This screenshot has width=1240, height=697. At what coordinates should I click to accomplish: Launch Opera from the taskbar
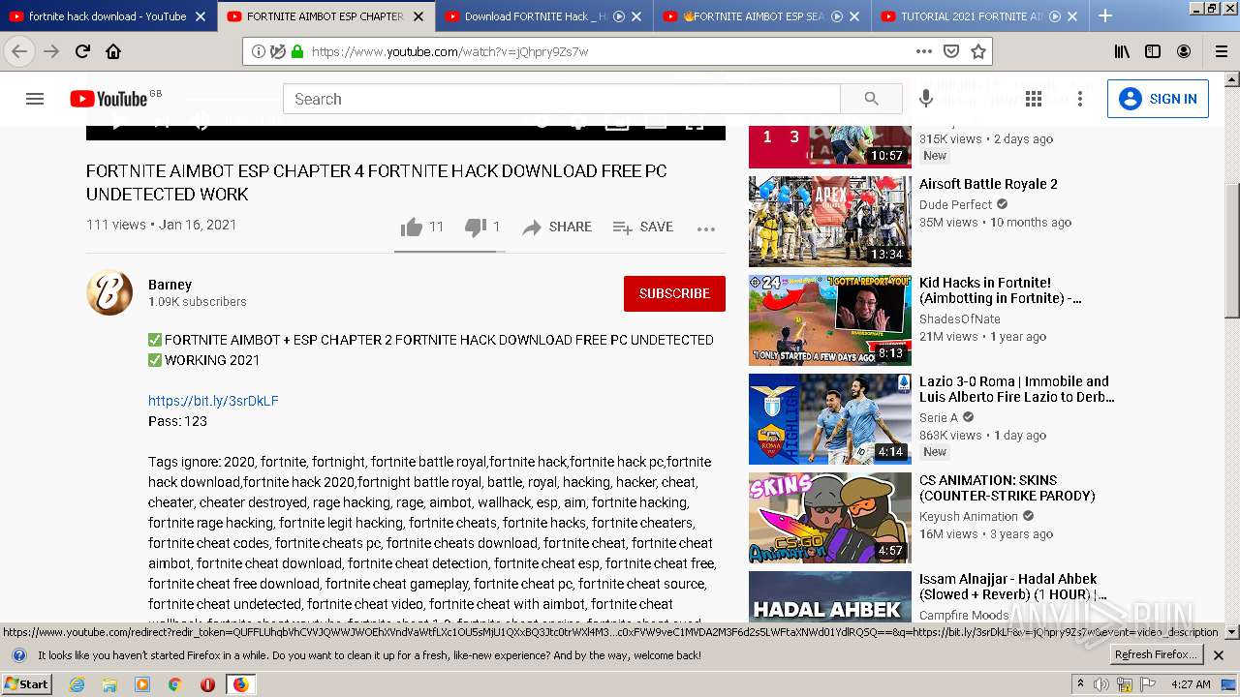pyautogui.click(x=207, y=684)
